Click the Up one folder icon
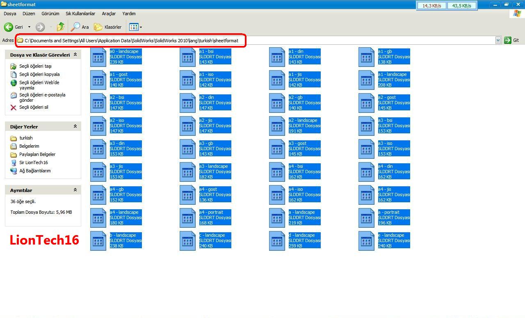Viewport: 525px width, 318px height. pyautogui.click(x=60, y=27)
